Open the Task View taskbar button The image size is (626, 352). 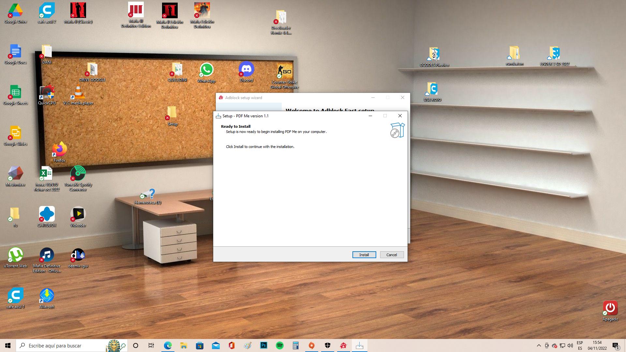pos(151,345)
